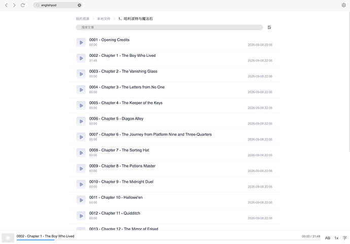Click the now-playing cover thumbnail
This screenshot has width=350, height=244.
[x=8, y=238]
